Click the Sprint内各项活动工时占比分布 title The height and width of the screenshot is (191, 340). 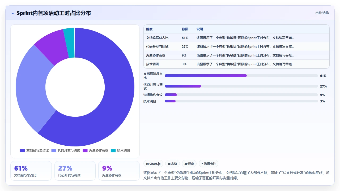coord(54,13)
